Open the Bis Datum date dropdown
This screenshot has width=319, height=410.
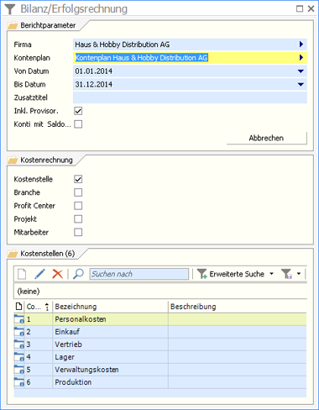point(301,84)
